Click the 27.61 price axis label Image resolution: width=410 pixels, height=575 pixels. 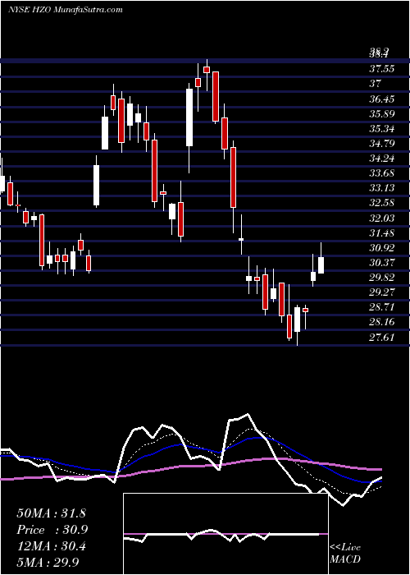382,337
